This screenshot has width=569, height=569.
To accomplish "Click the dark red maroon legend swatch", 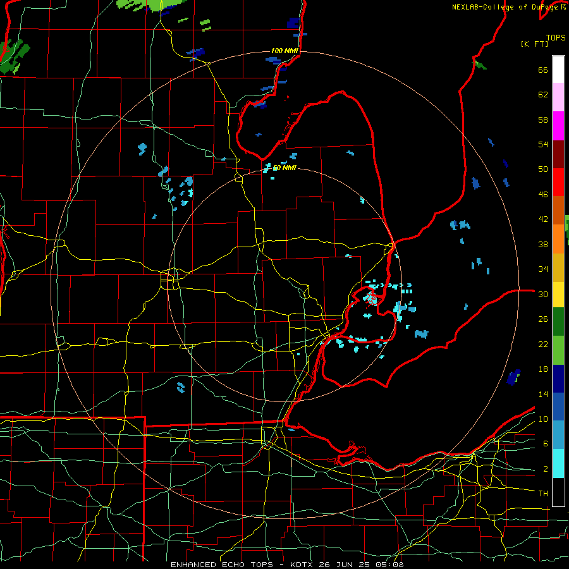I will [558, 154].
